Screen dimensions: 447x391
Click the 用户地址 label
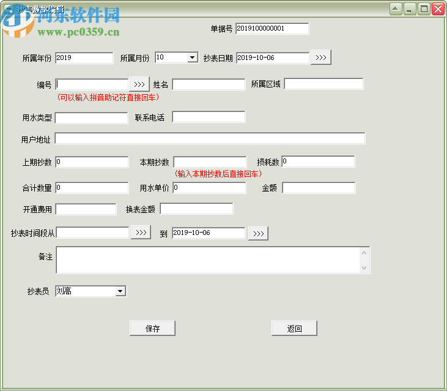35,140
